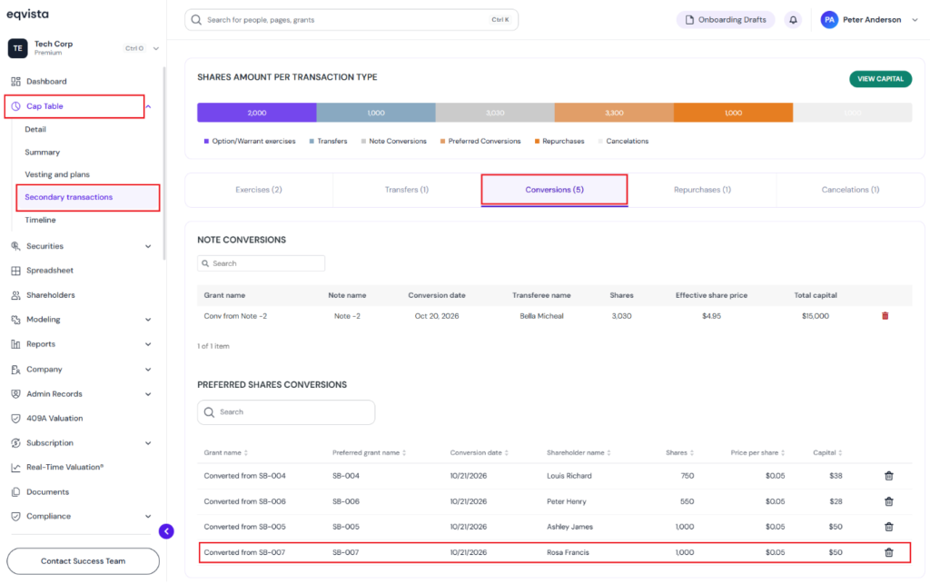The height and width of the screenshot is (584, 930).
Task: Click the Preferred Conversions 3,300 bar segment
Action: [614, 113]
